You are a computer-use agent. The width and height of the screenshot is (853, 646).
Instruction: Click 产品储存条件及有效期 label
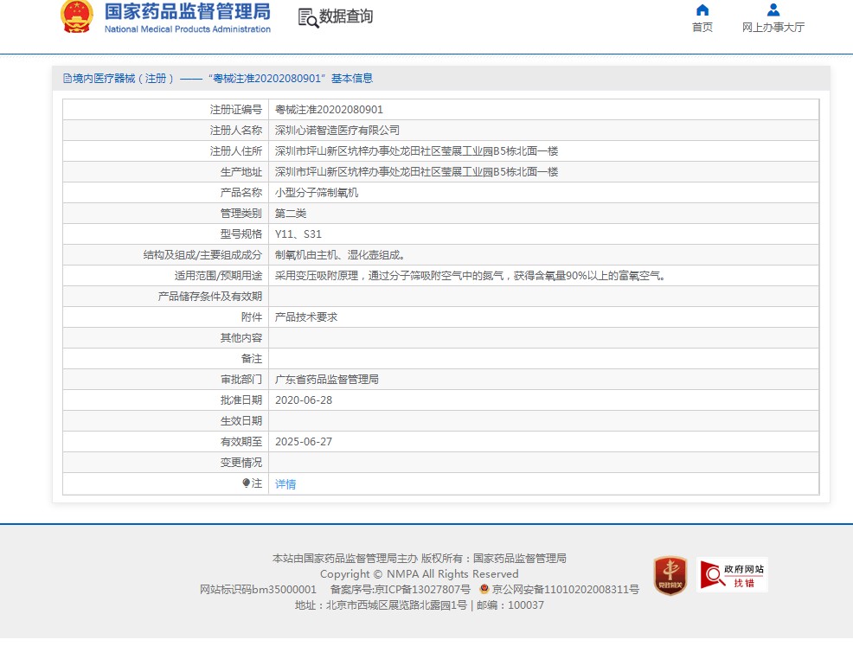tap(210, 297)
